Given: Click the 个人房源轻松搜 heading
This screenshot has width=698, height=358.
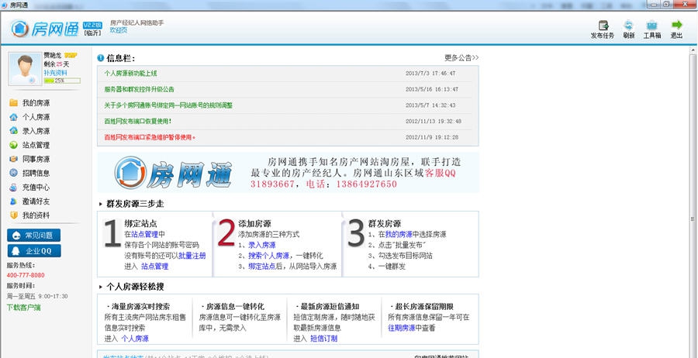Looking at the screenshot, I should 135,287.
